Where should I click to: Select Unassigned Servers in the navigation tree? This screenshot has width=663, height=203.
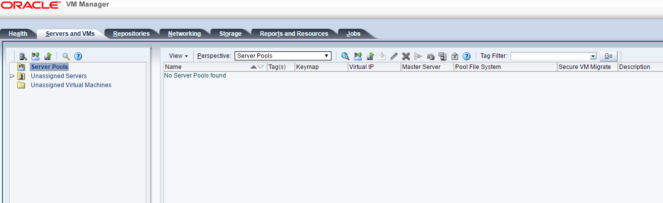[x=59, y=76]
